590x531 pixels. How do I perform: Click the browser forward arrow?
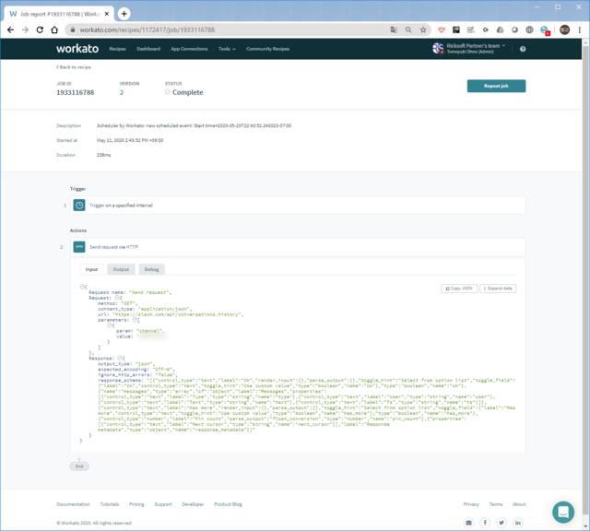click(25, 29)
